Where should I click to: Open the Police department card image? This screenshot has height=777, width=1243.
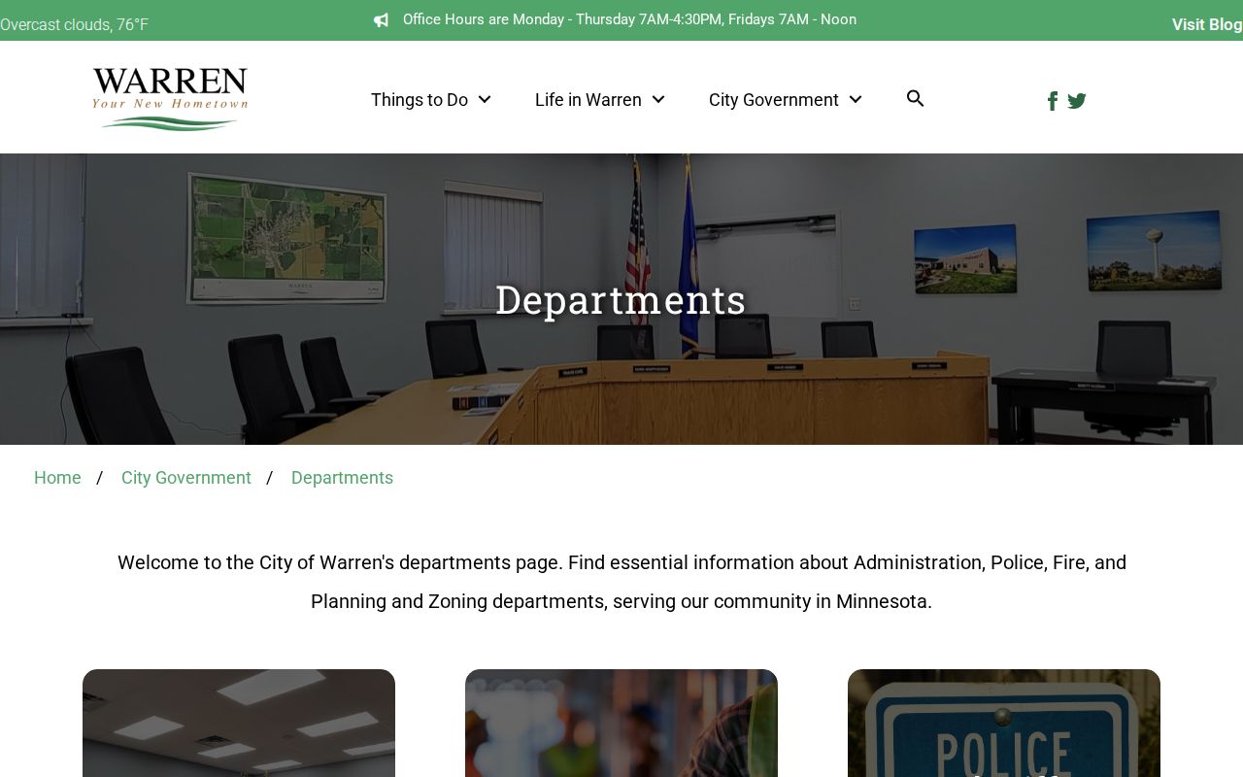(1004, 723)
